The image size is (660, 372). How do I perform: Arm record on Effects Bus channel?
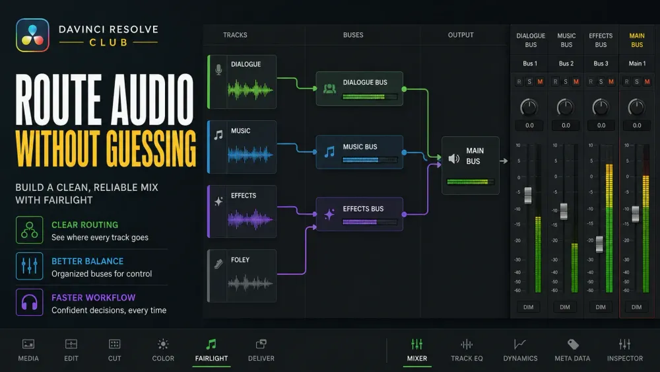[x=591, y=82]
